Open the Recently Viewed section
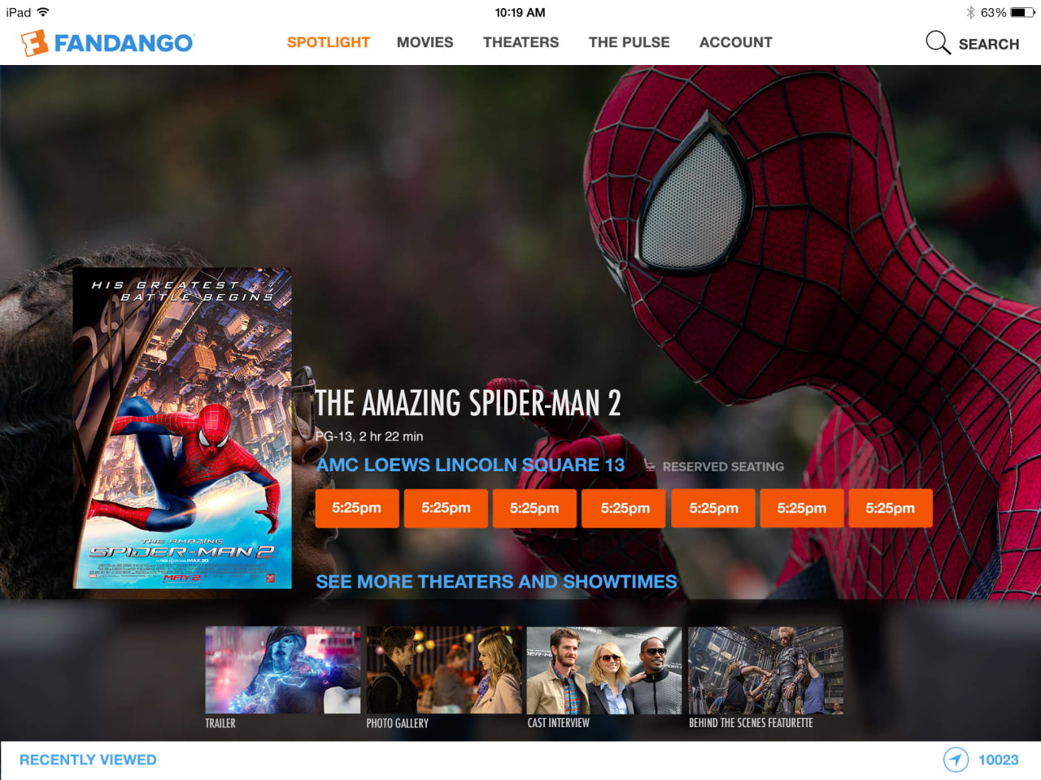1041x780 pixels. pos(89,760)
